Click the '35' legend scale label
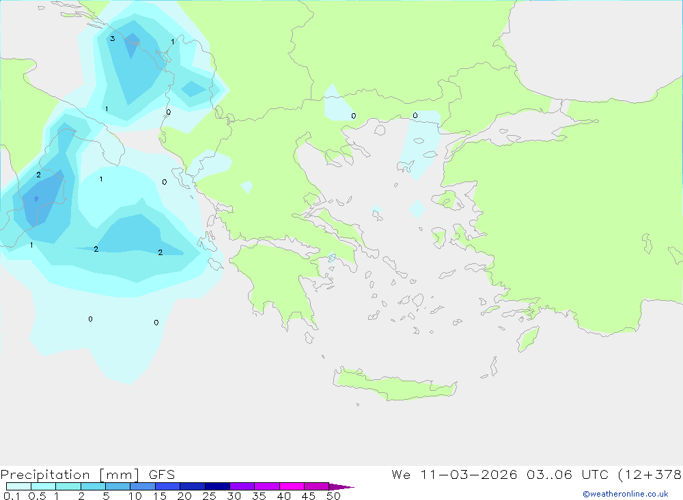This screenshot has width=683, height=500. pyautogui.click(x=259, y=496)
